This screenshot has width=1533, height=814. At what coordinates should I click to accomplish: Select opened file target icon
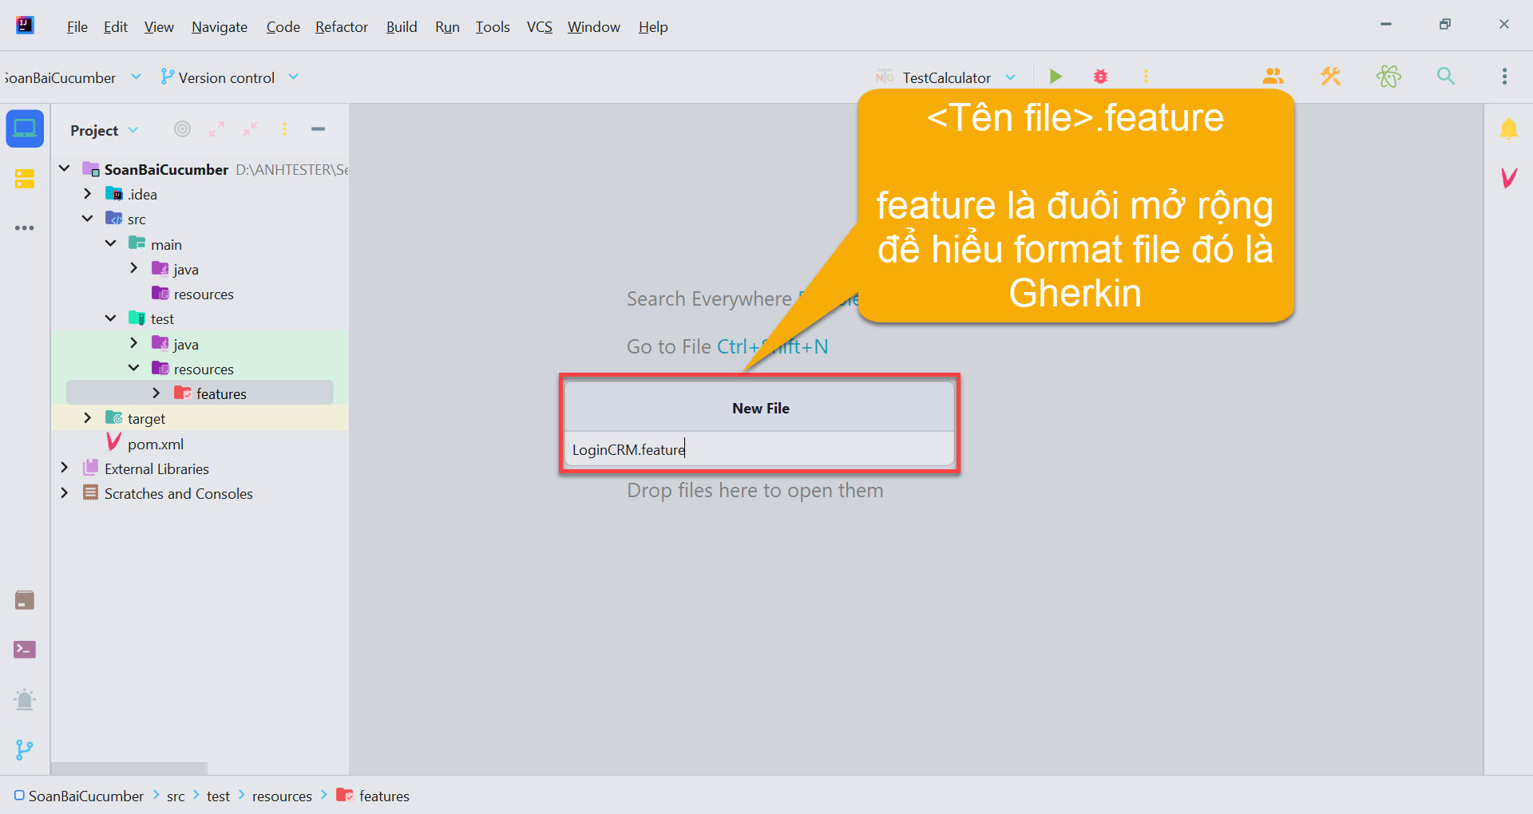[183, 129]
